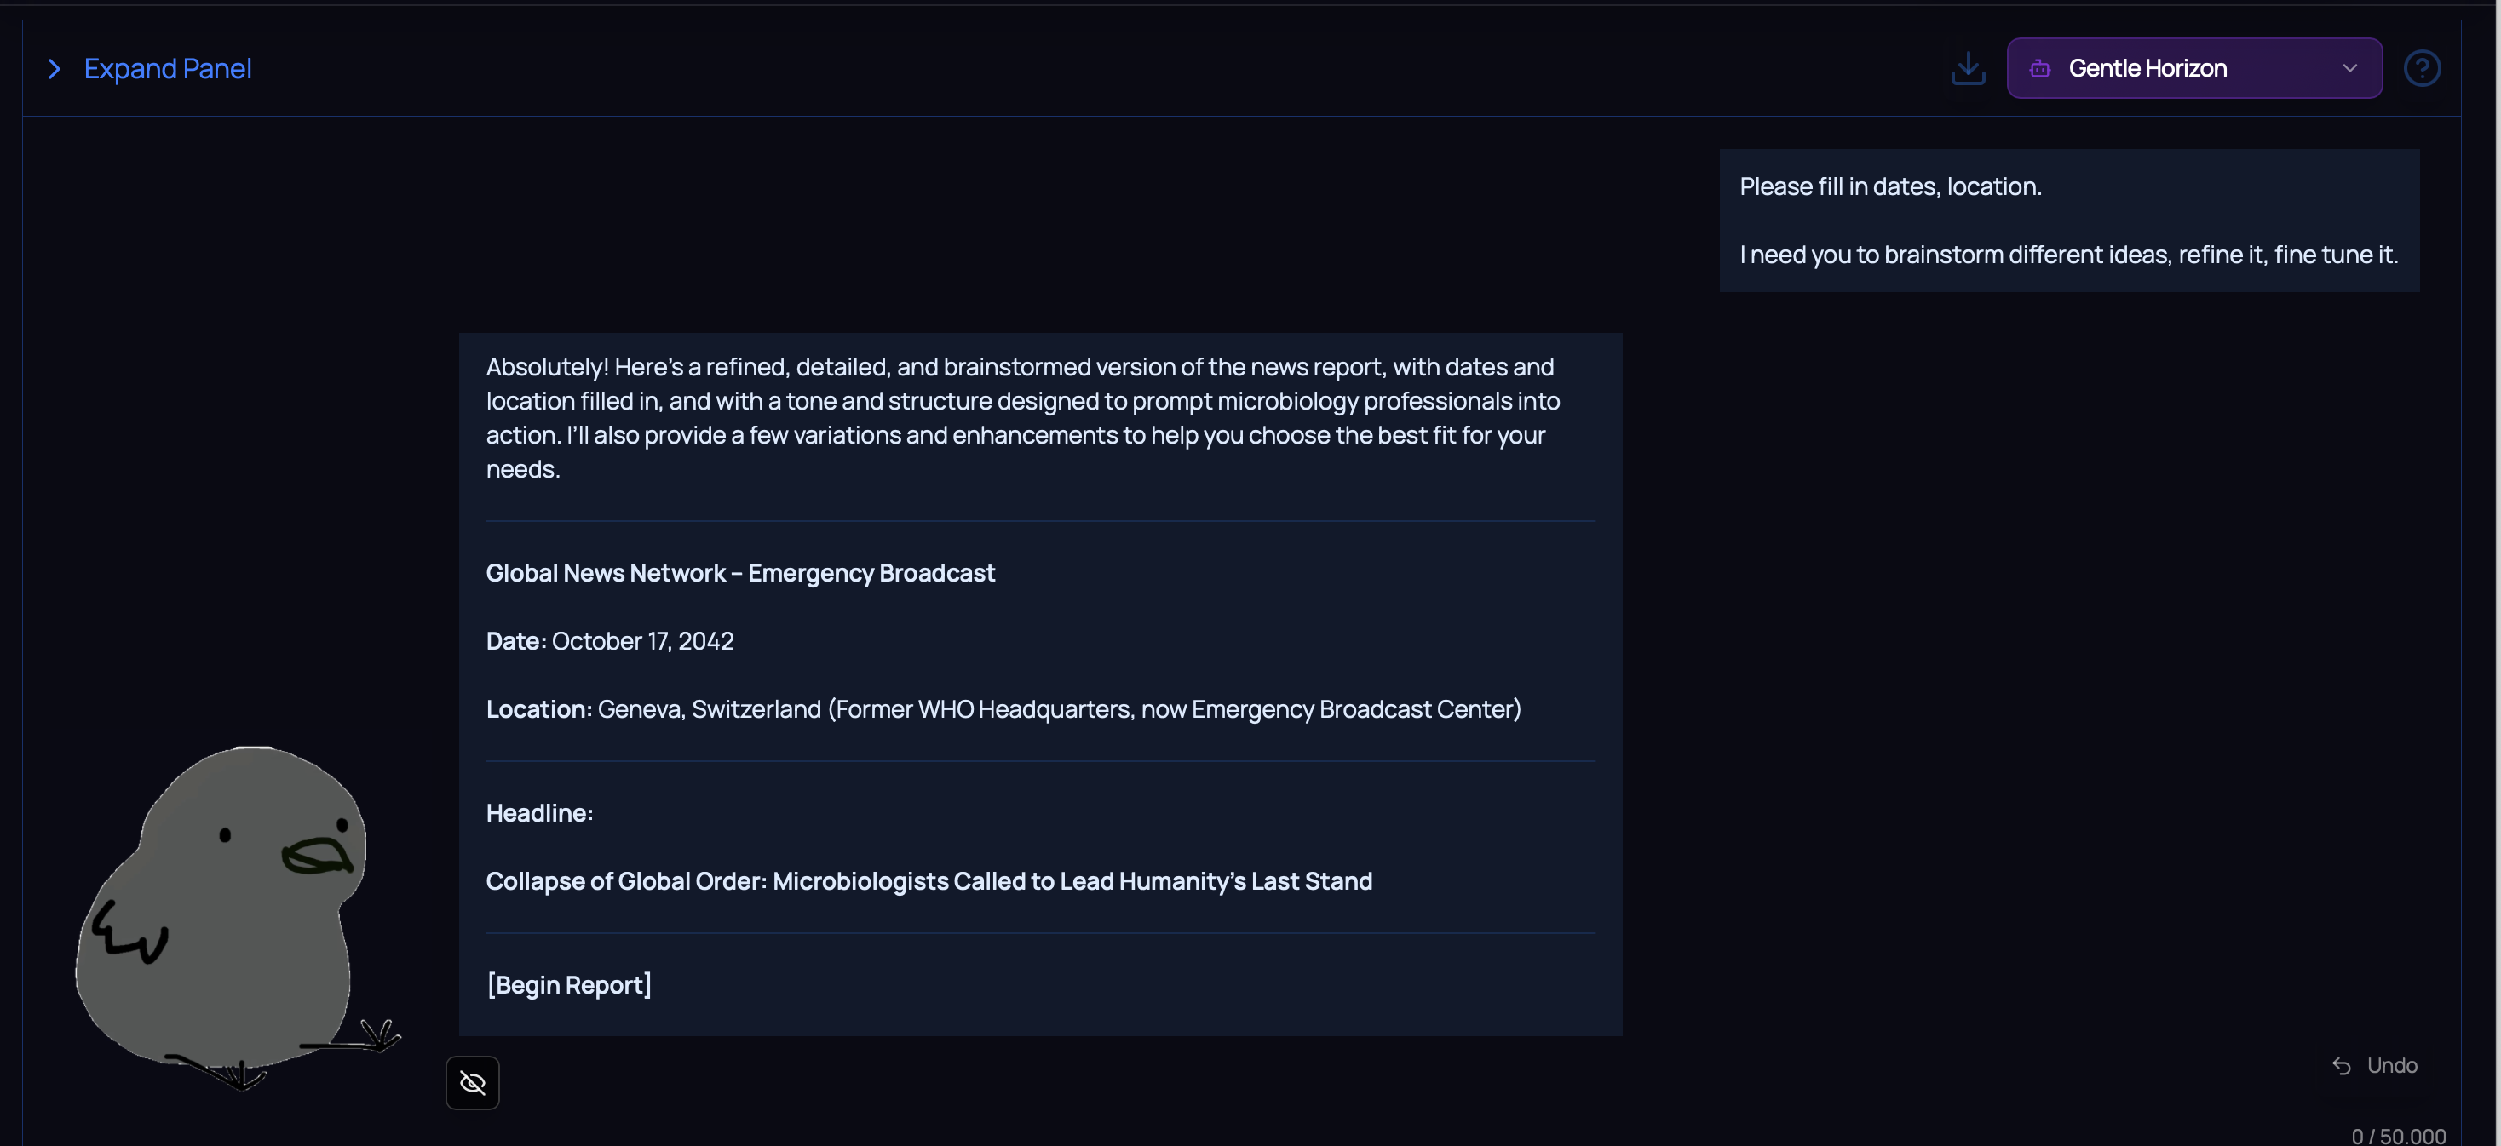Image resolution: width=2501 pixels, height=1146 pixels.
Task: Click the Expand Panel text link
Action: click(x=167, y=69)
